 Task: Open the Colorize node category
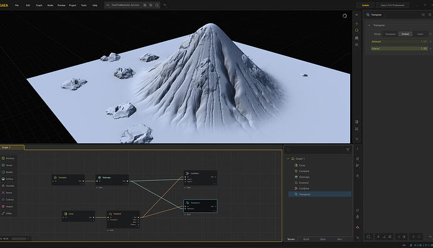coord(8,200)
